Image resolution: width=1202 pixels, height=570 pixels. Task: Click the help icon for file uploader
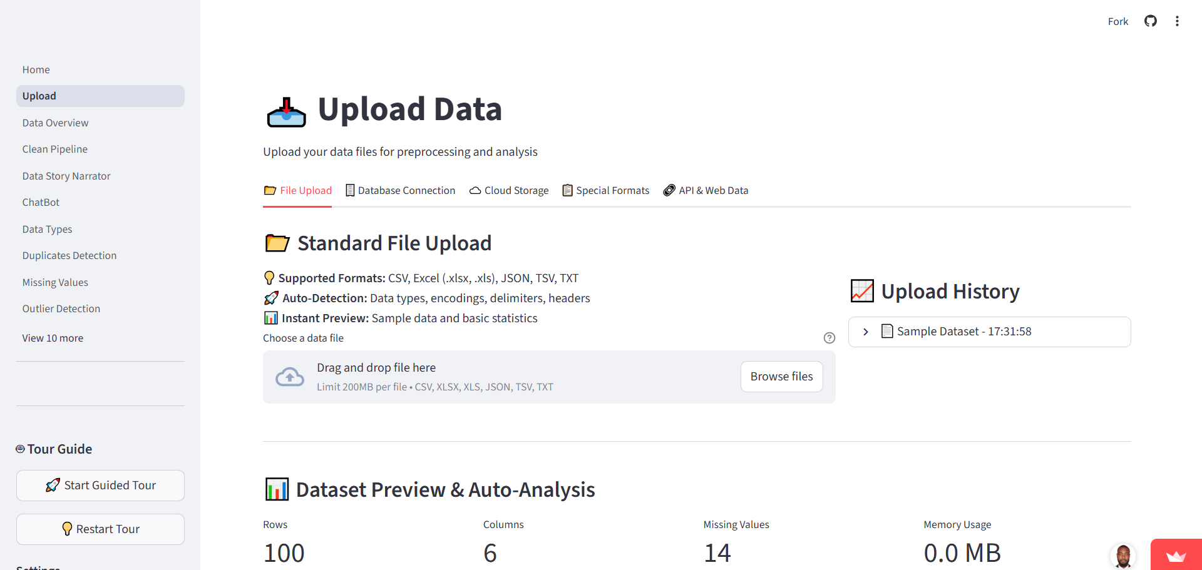point(829,338)
